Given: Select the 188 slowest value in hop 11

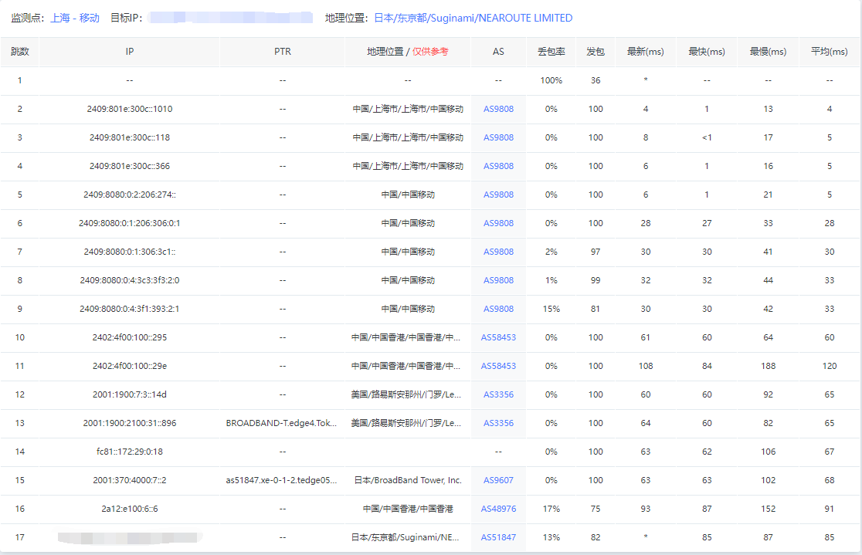Looking at the screenshot, I should click(768, 366).
